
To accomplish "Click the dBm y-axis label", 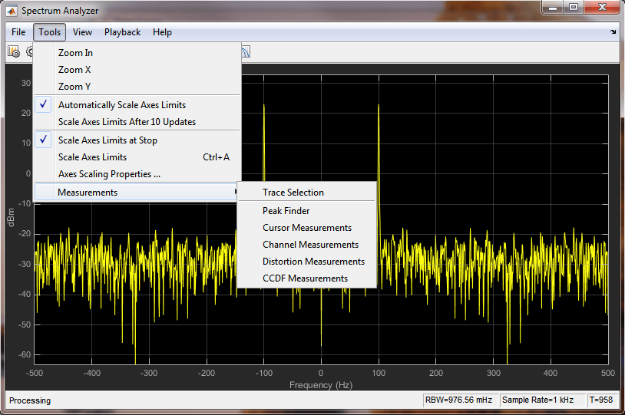I will 12,217.
